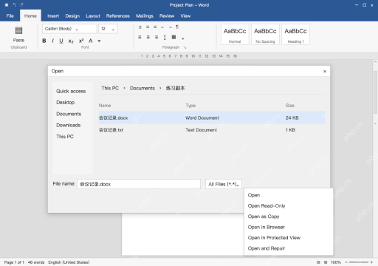Click the font color A icon
The image size is (378, 266).
[x=91, y=41]
